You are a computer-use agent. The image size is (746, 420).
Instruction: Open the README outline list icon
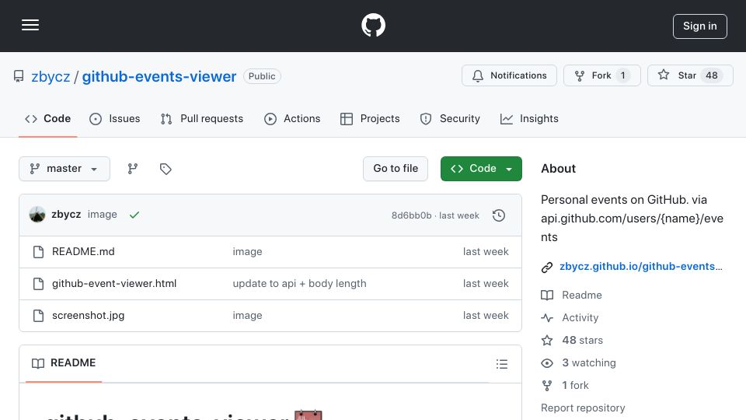tap(501, 364)
